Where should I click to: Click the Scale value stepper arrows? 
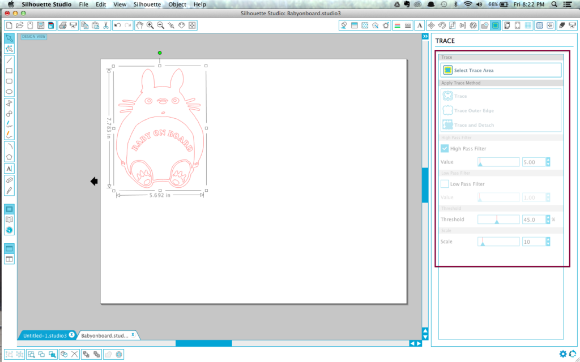[548, 242]
